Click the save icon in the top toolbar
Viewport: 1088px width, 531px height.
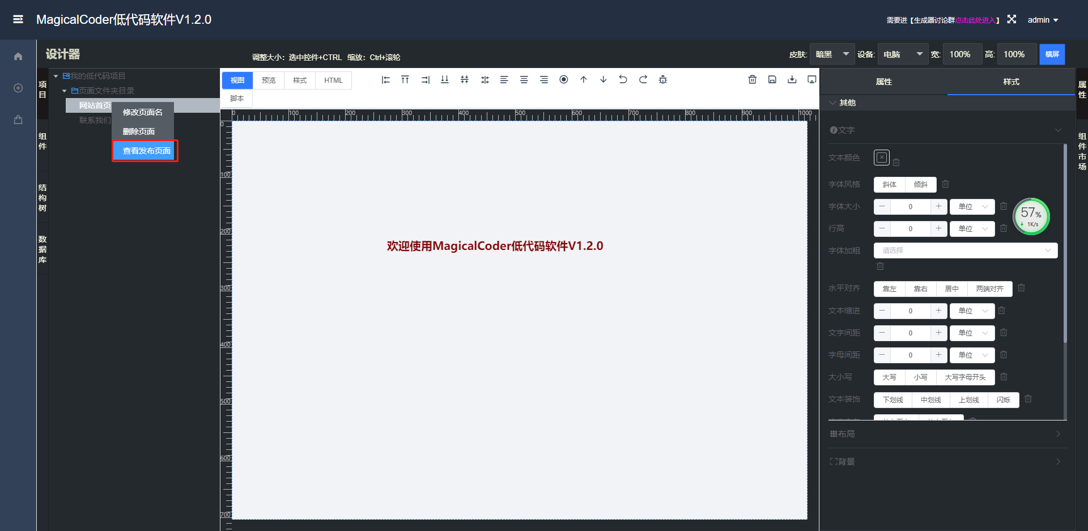(772, 79)
